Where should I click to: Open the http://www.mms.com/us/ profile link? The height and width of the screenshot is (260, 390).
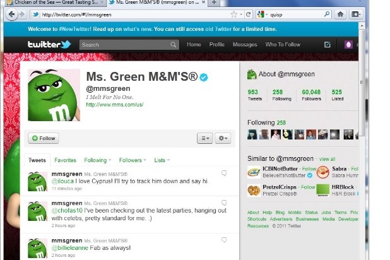[114, 105]
